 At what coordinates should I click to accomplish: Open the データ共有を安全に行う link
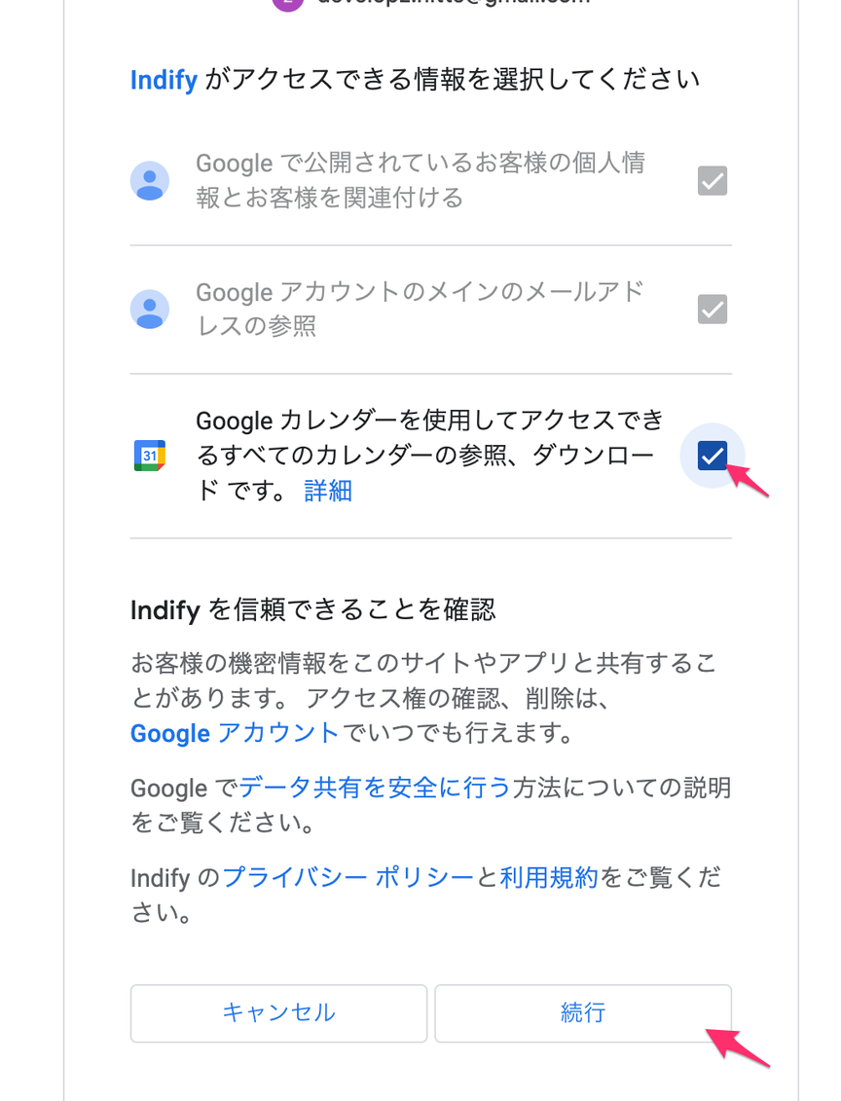click(375, 788)
